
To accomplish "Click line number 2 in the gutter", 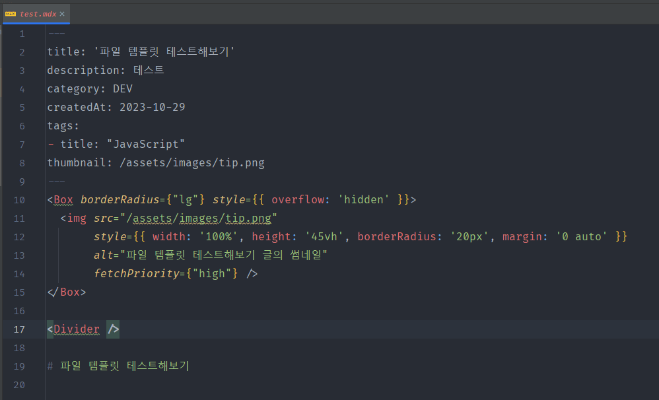I will tap(22, 52).
